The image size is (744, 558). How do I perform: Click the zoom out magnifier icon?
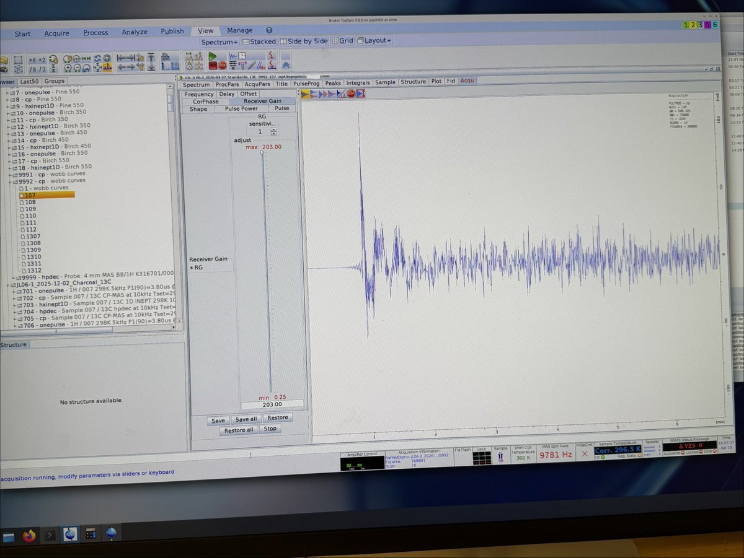click(77, 68)
